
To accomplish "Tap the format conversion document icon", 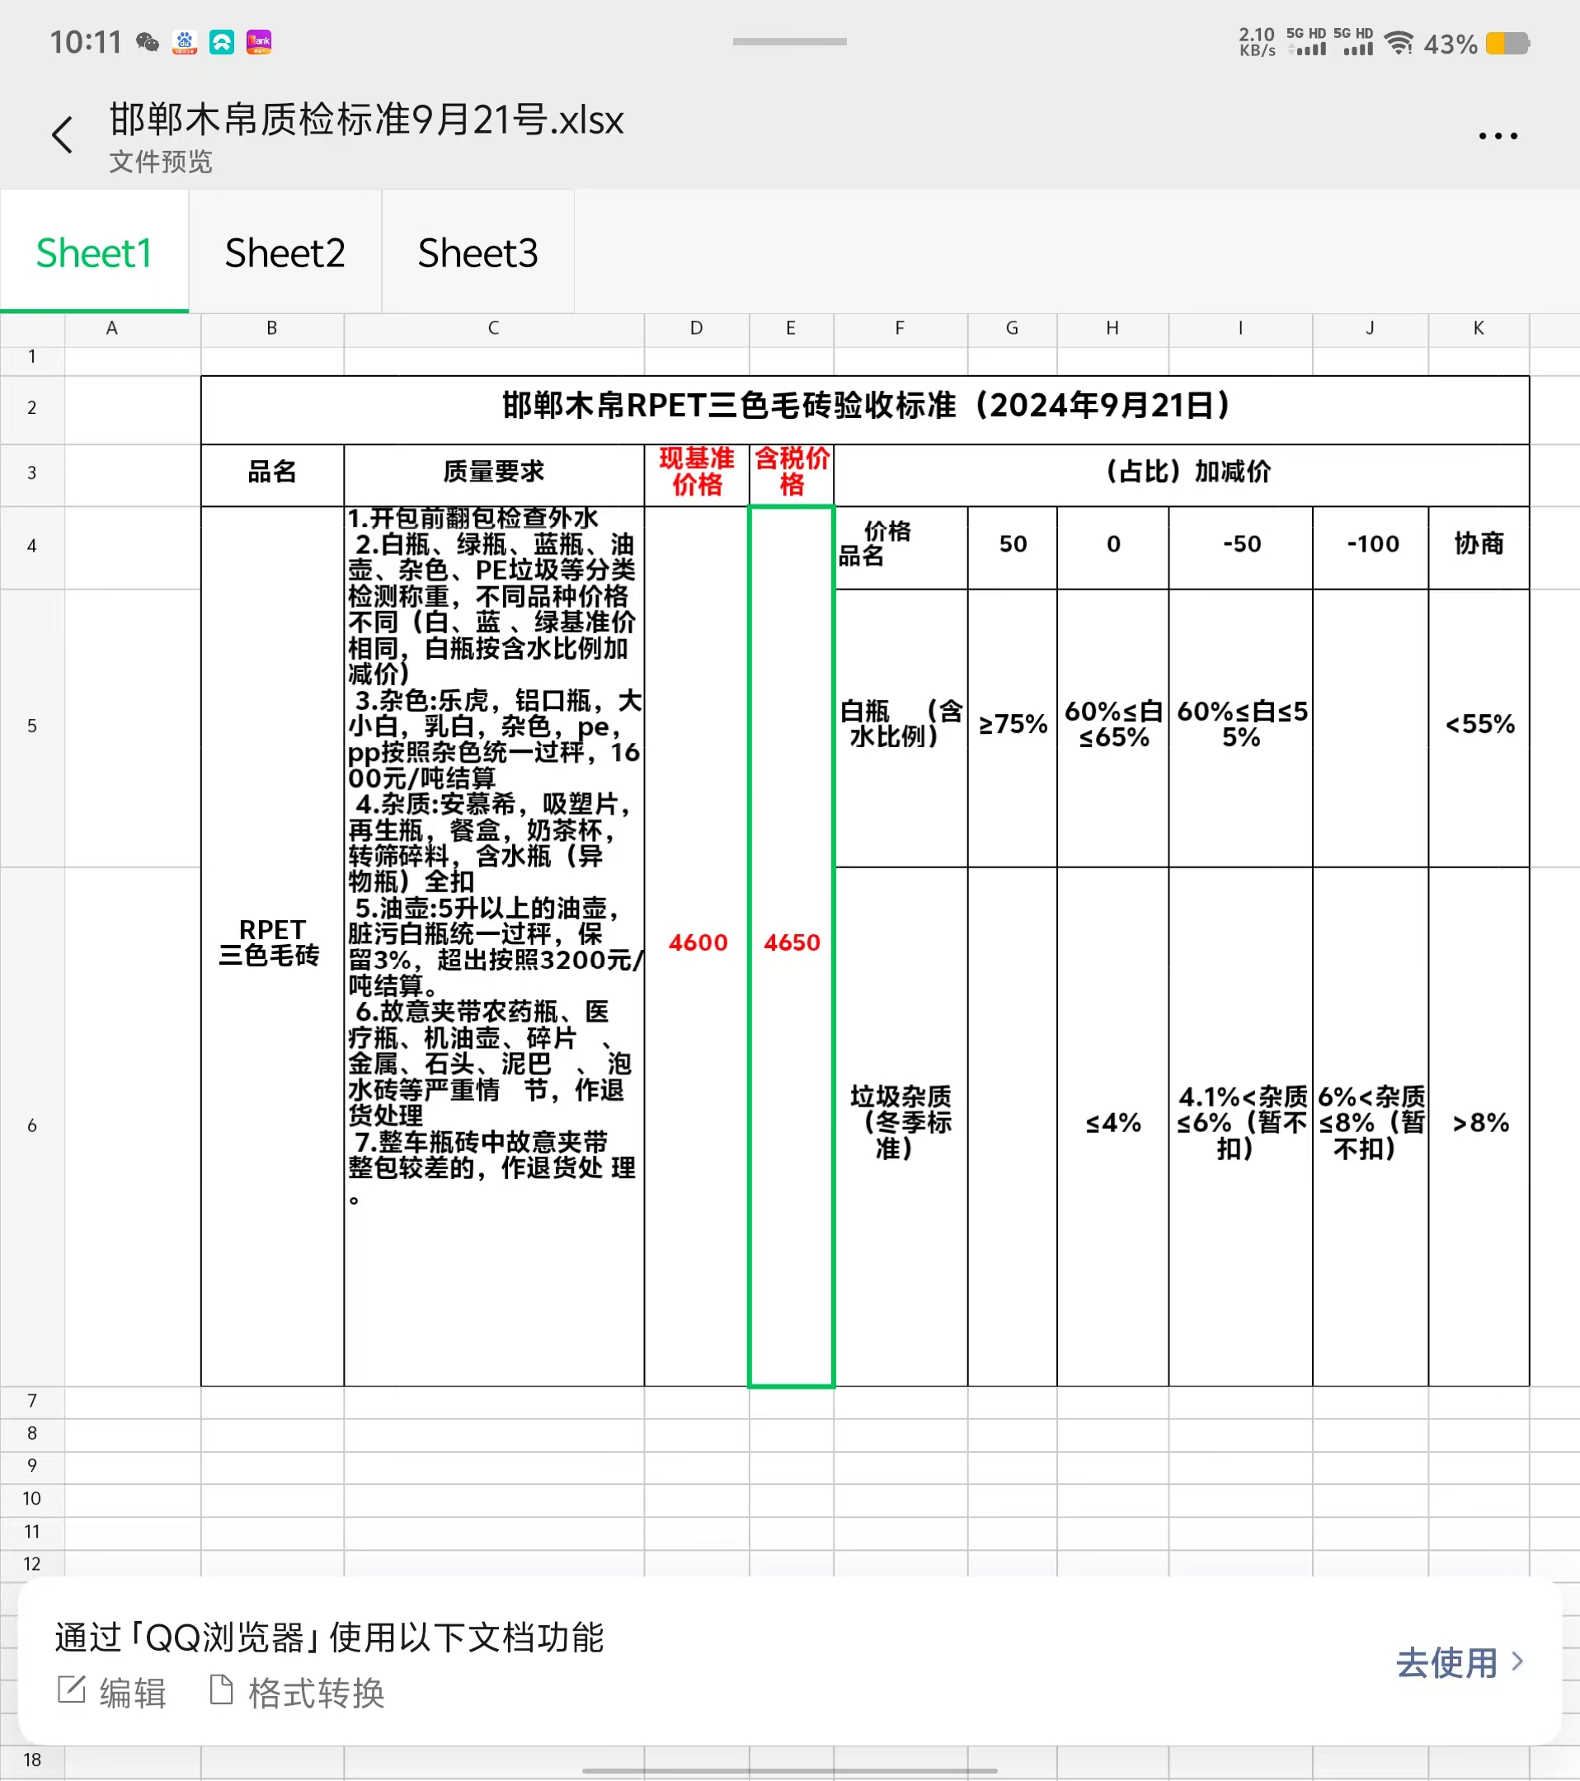I will point(221,1689).
